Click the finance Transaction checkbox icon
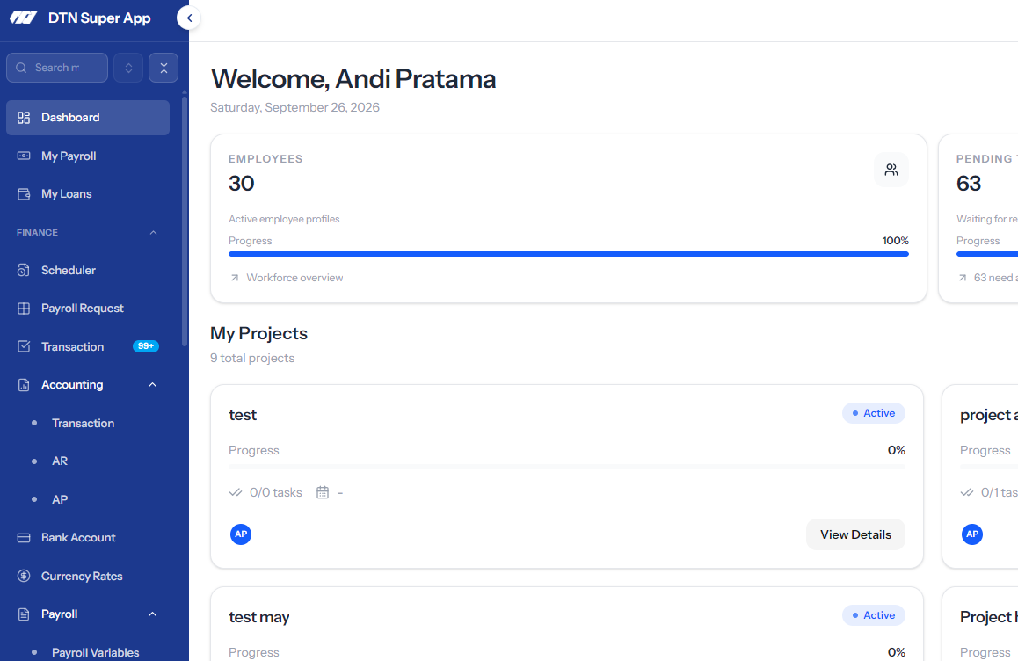Viewport: 1018px width, 661px height. (24, 346)
